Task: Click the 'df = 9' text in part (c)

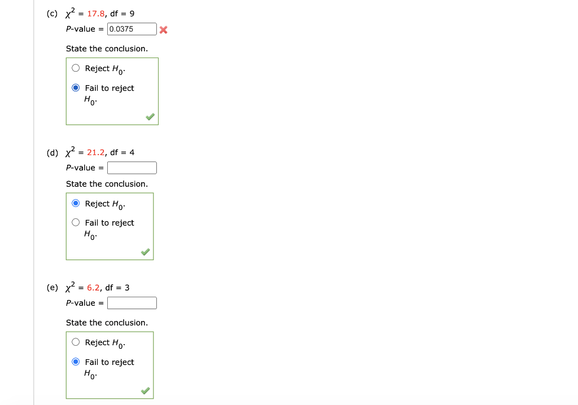Action: (x=123, y=13)
